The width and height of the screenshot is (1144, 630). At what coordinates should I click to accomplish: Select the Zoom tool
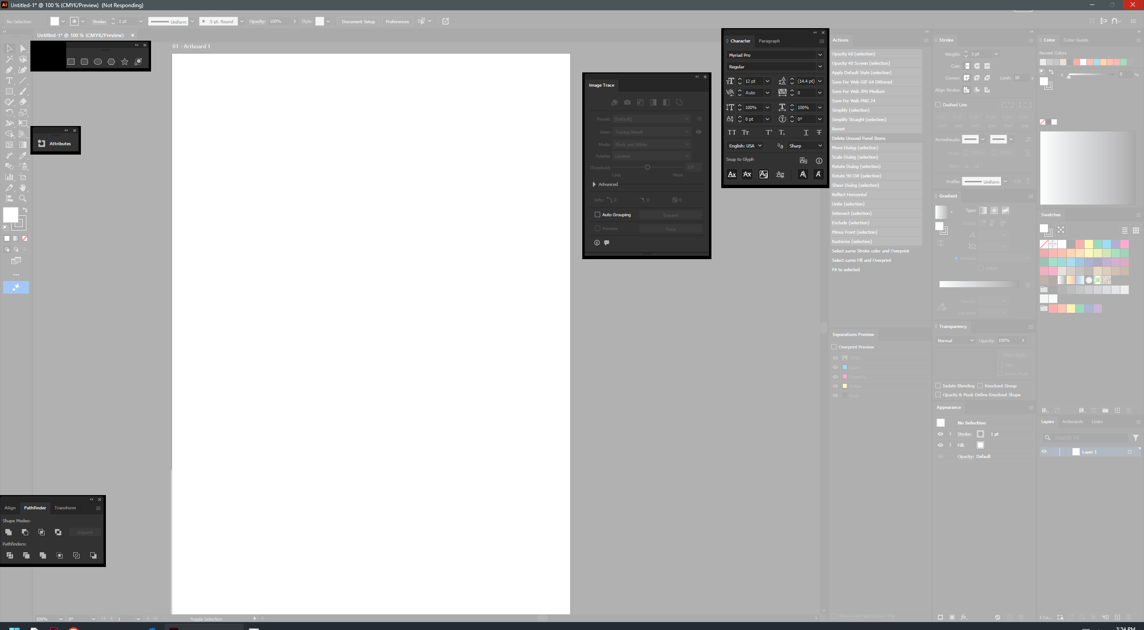23,198
